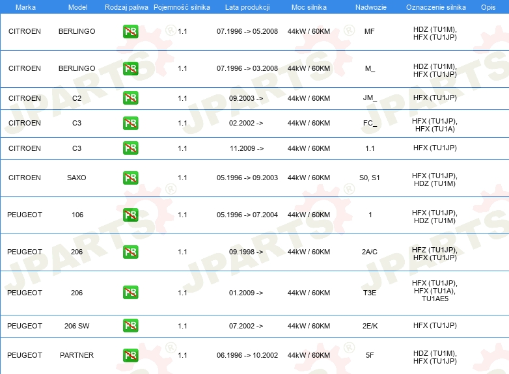Click the date 09.1998 ->
The width and height of the screenshot is (509, 374).
coord(246,252)
